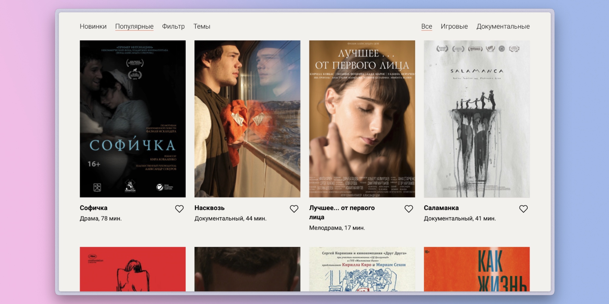Click the text Документальный, 44 мин.
Screen dimensions: 609x304
coord(231,219)
